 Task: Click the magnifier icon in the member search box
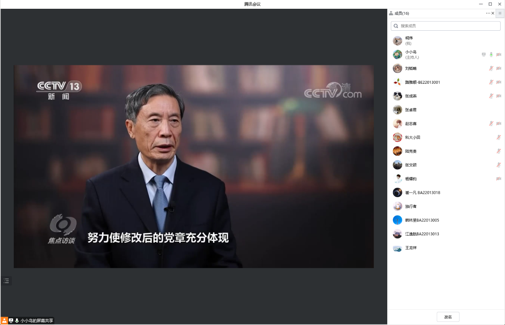(396, 26)
